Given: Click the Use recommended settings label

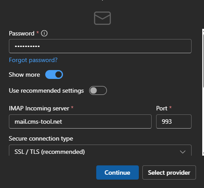Looking at the screenshot, I should click(46, 90).
